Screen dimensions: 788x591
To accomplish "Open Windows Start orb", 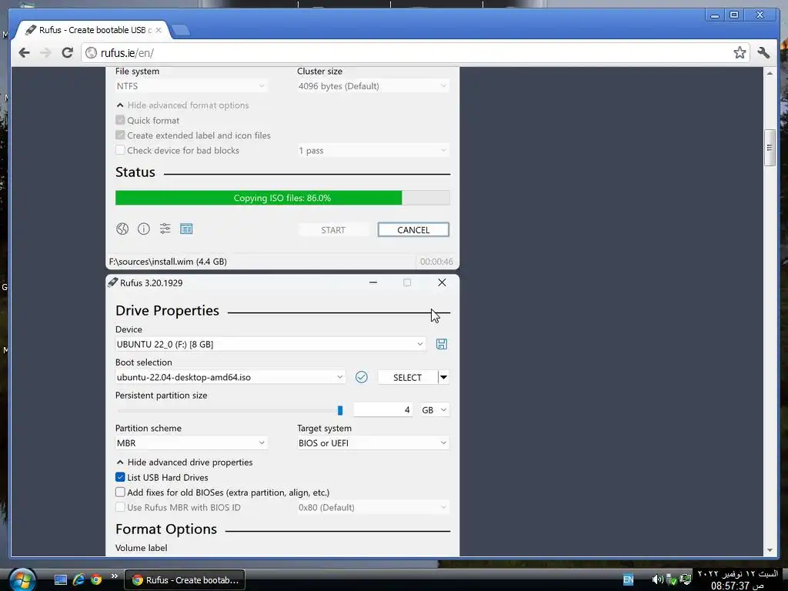I will pyautogui.click(x=22, y=580).
